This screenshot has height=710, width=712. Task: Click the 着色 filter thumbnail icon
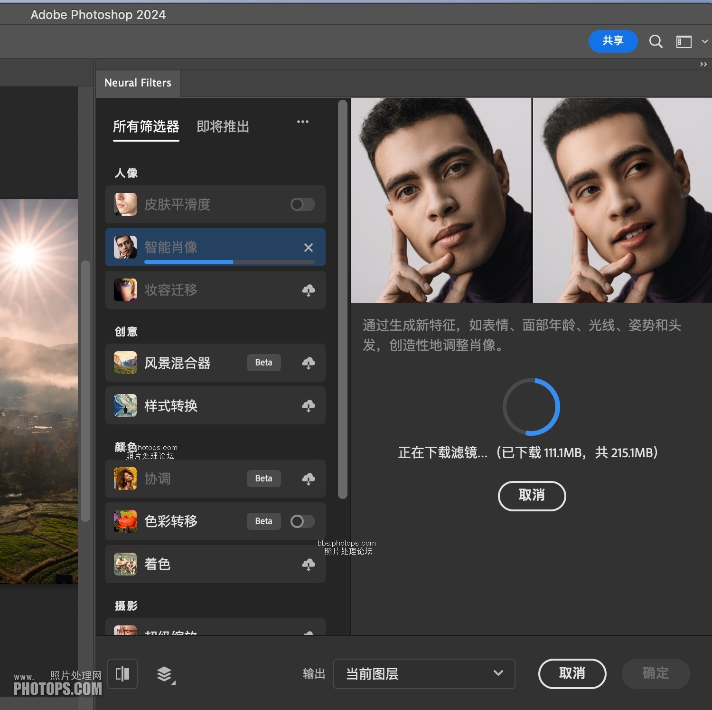coord(125,564)
